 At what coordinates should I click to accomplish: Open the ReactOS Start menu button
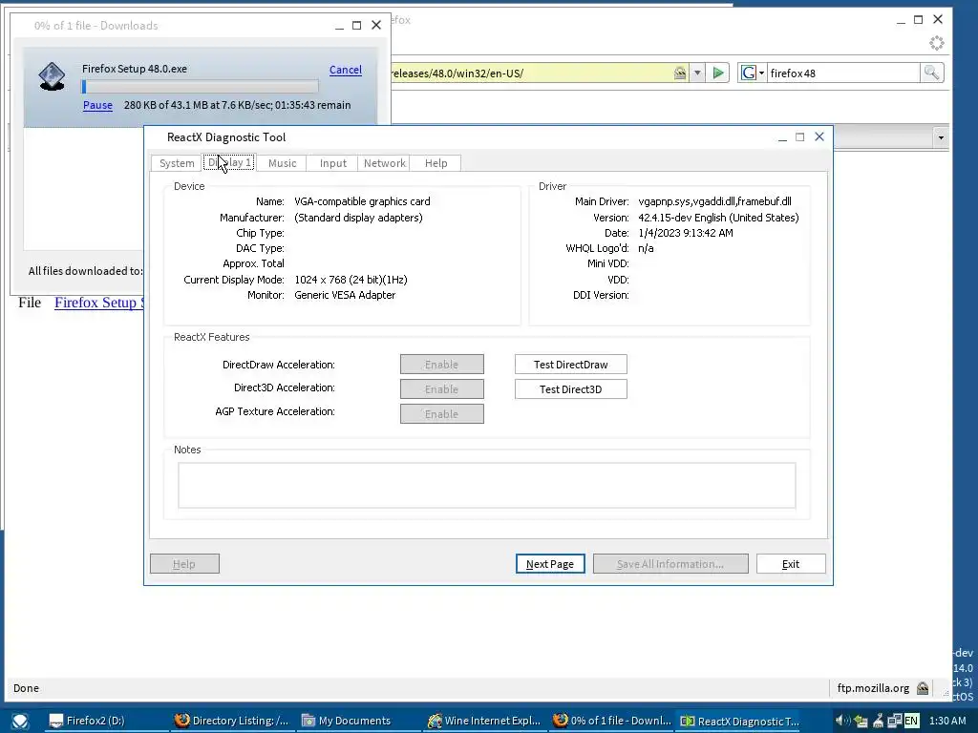click(x=20, y=722)
